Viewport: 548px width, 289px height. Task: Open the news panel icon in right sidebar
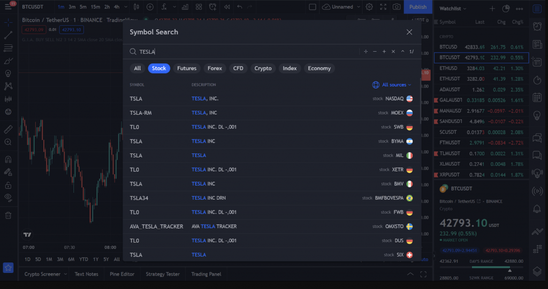click(537, 44)
